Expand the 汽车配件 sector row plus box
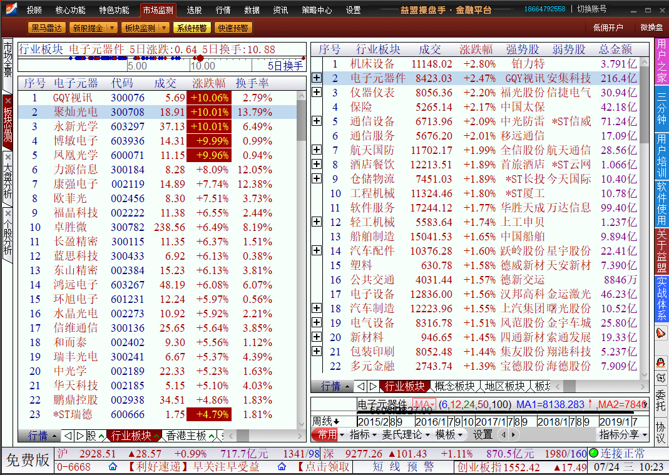 [317, 250]
